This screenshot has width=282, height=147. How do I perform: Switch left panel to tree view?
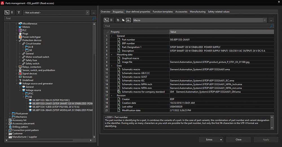(x=7, y=12)
